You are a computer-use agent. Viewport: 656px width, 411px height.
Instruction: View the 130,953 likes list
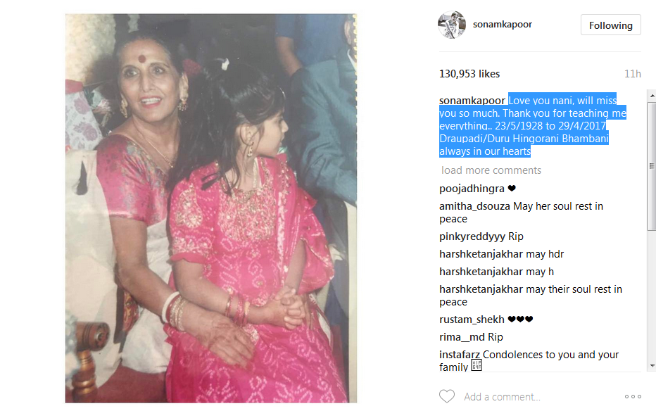tap(469, 74)
